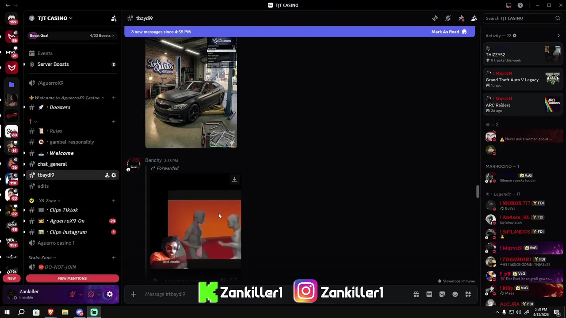The image size is (566, 318).
Task: Open audio output options arrow
Action: click(x=99, y=294)
